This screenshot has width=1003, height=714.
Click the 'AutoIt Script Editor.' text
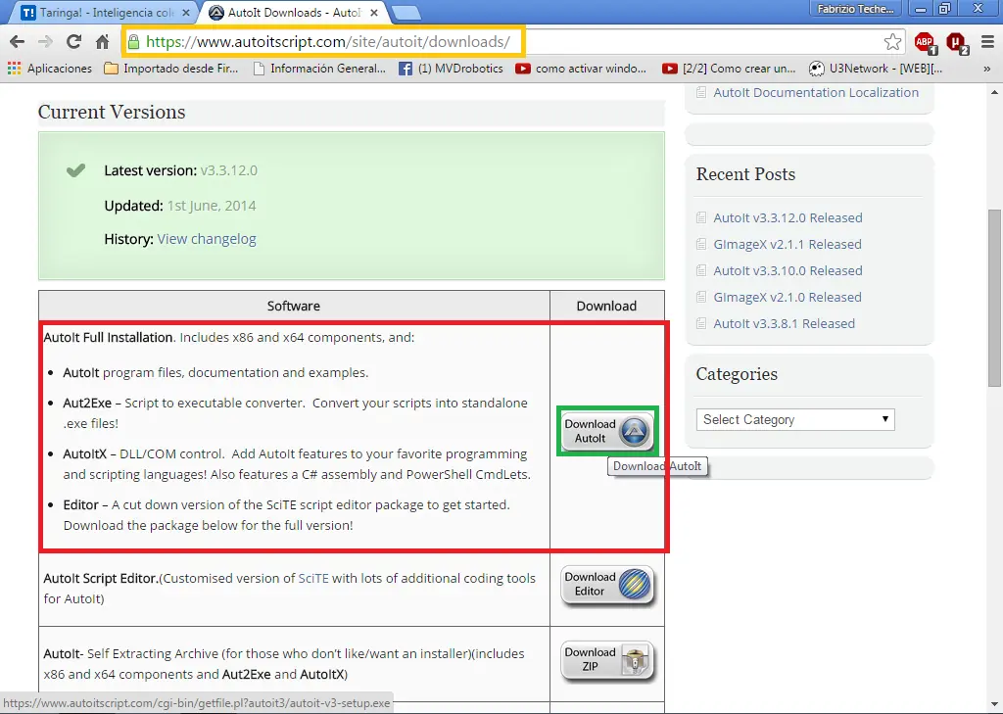[101, 579]
